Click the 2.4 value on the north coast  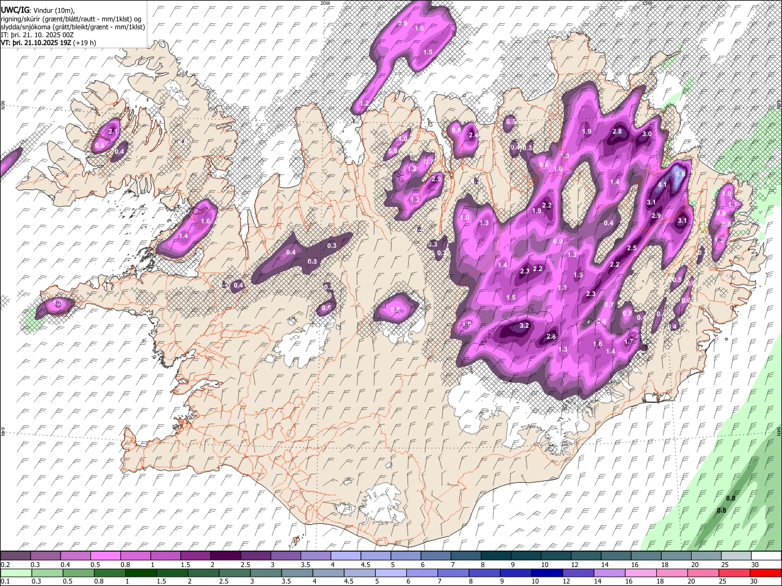(x=473, y=136)
